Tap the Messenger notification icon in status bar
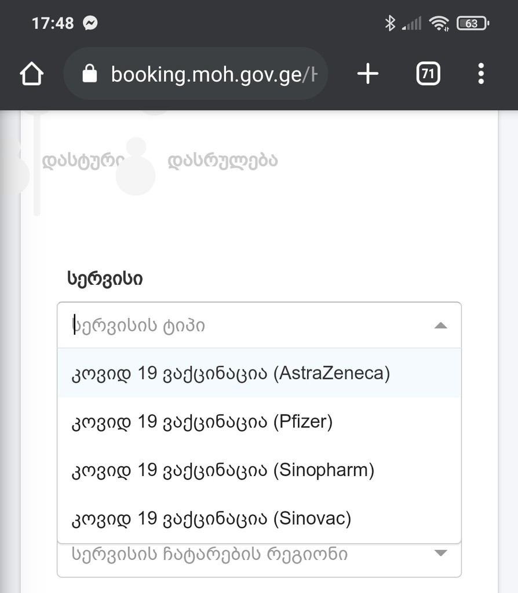This screenshot has width=518, height=593. coord(90,23)
